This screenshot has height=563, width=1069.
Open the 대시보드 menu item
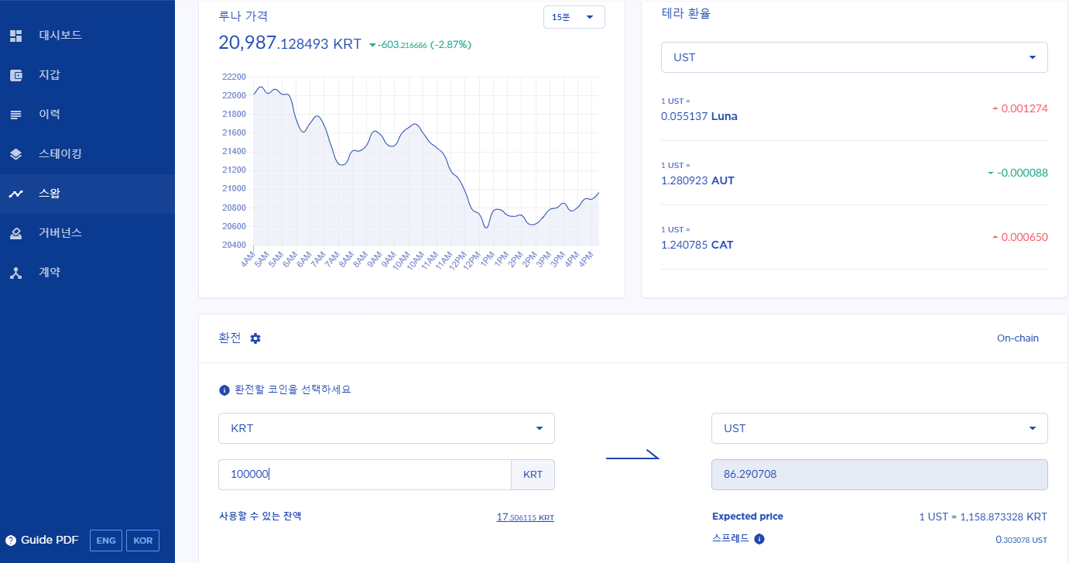[87, 36]
